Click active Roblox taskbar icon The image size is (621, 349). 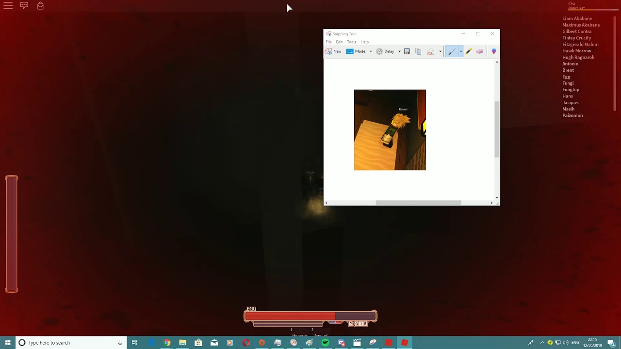click(x=404, y=343)
